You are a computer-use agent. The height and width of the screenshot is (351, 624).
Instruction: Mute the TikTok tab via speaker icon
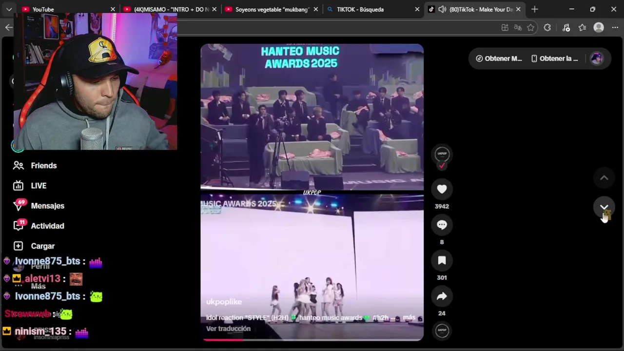point(442,9)
